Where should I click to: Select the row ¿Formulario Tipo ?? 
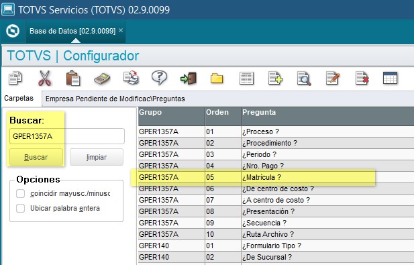276,246
